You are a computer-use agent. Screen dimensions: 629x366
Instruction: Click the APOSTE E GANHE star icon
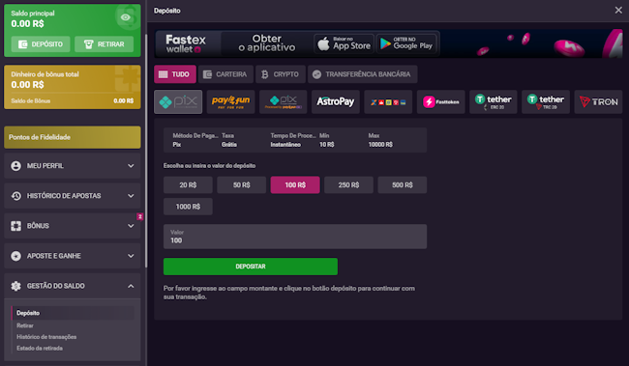click(16, 256)
